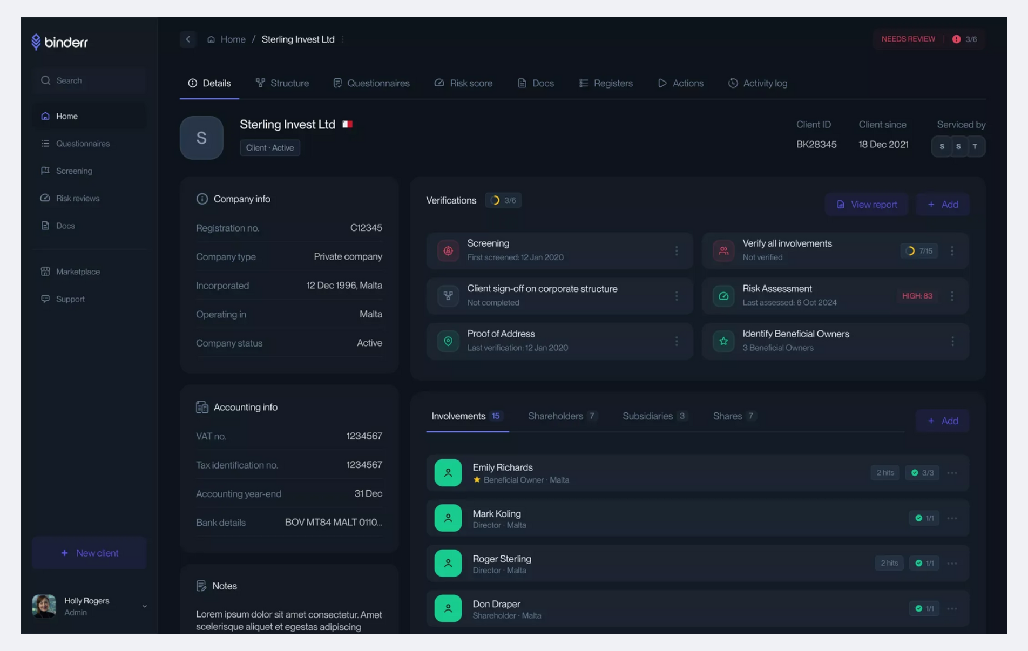
Task: Click the binderr logo in sidebar
Action: click(60, 42)
